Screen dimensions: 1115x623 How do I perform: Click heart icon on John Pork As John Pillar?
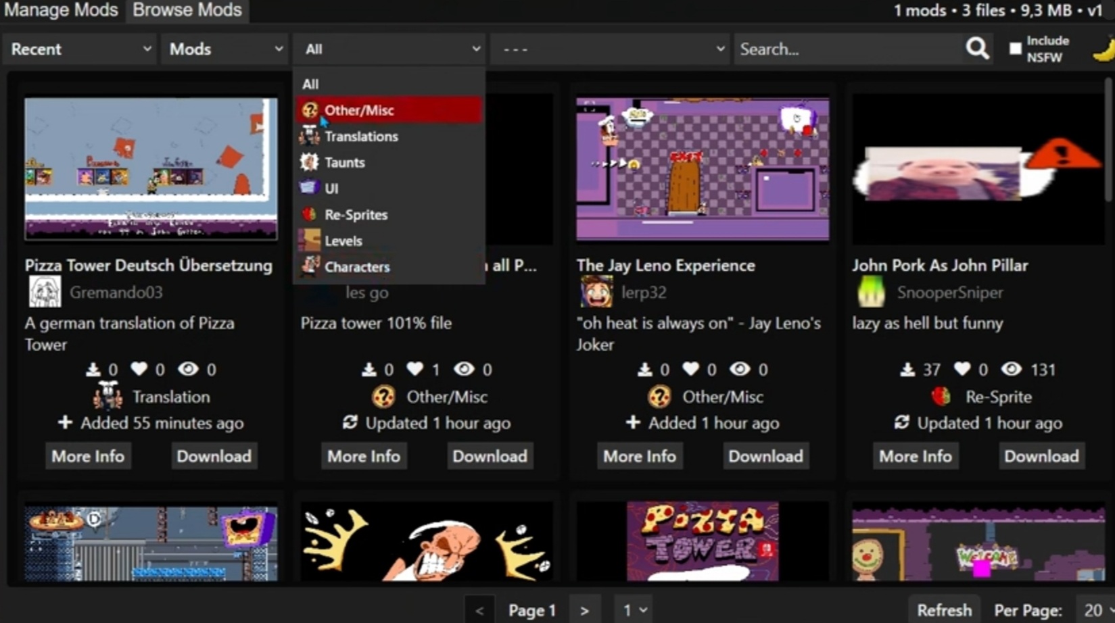click(962, 369)
